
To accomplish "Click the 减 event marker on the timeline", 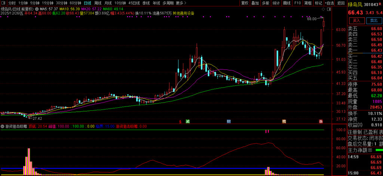I will point(188,122).
